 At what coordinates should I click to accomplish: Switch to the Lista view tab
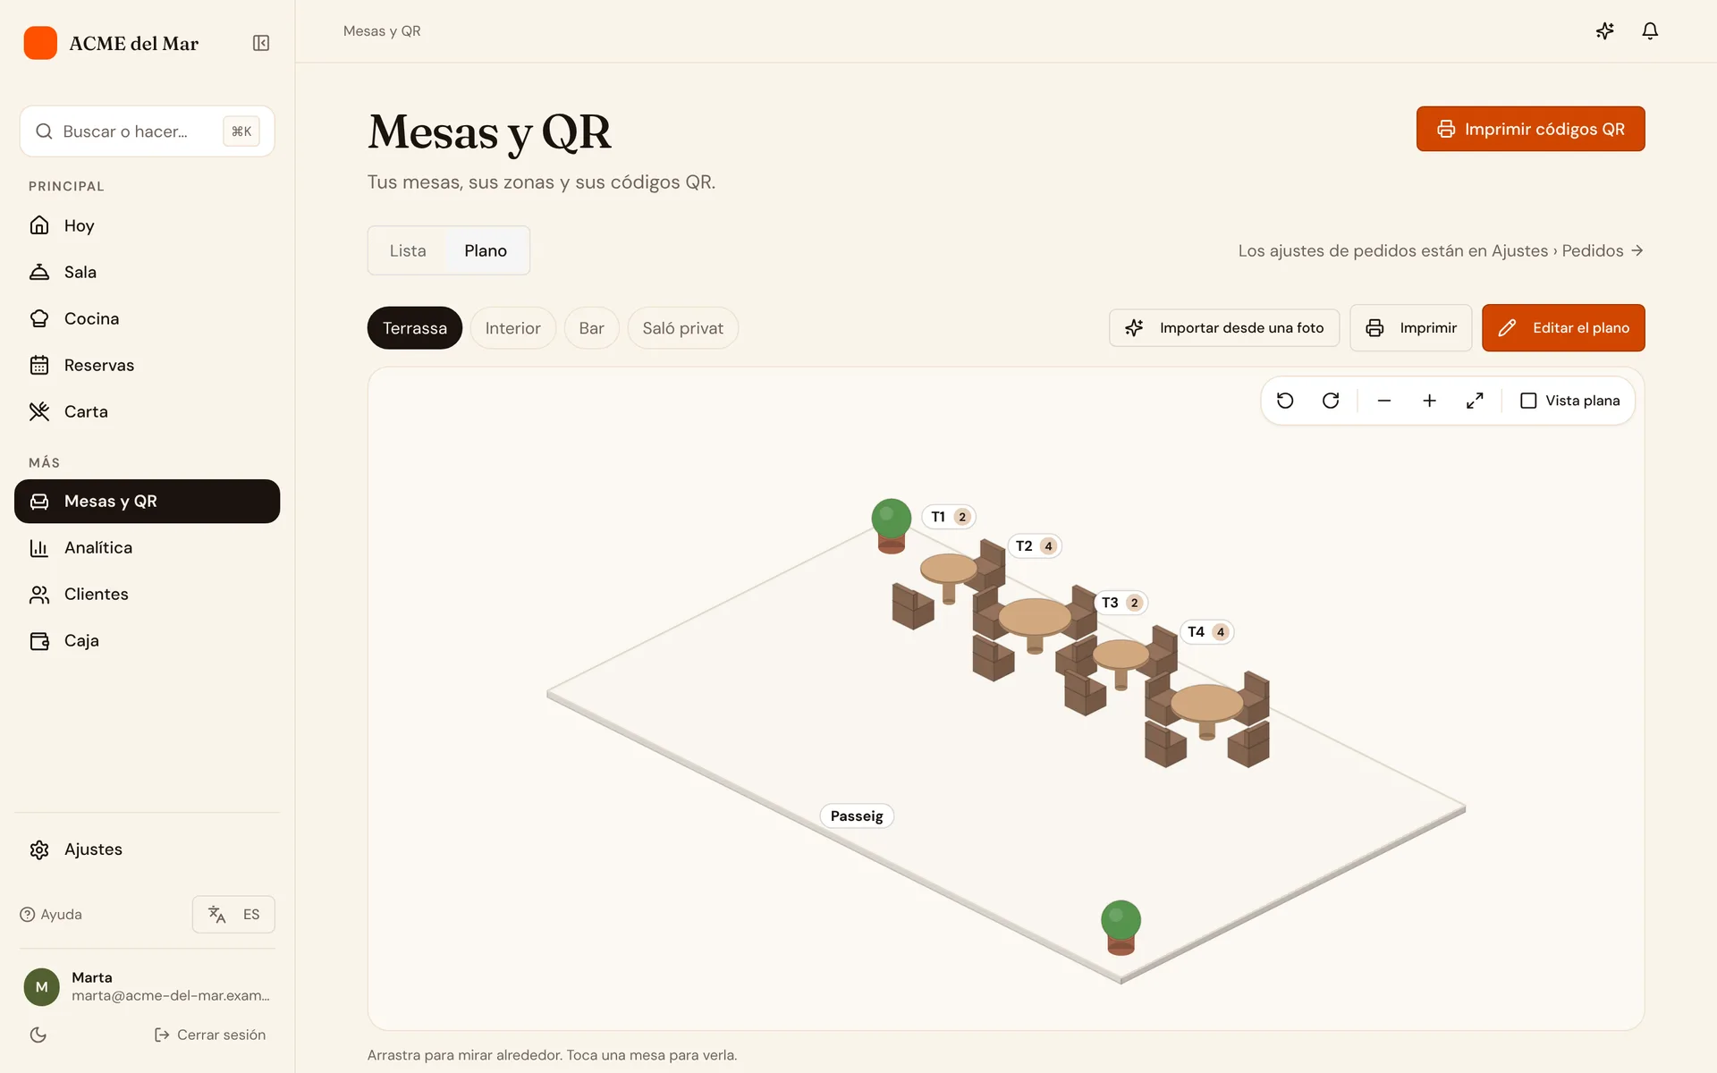[408, 250]
